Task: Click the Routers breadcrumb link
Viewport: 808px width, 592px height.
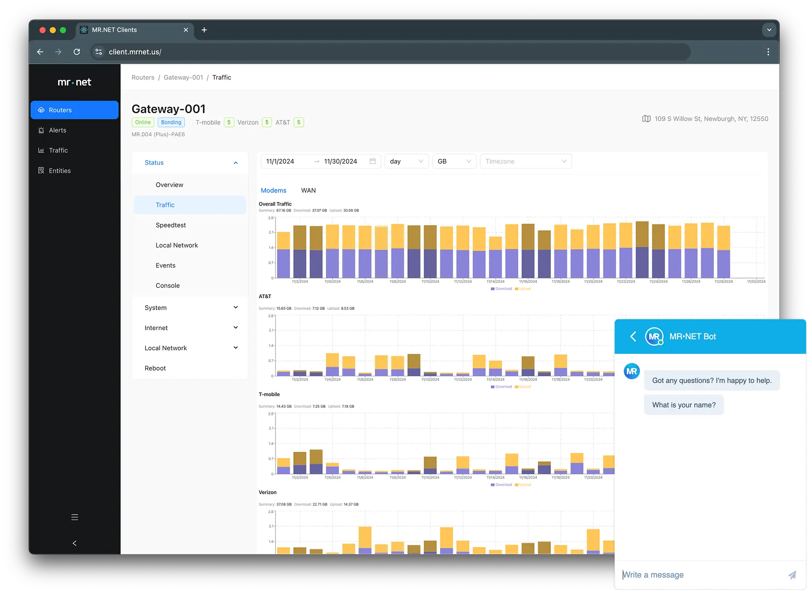Action: point(143,77)
